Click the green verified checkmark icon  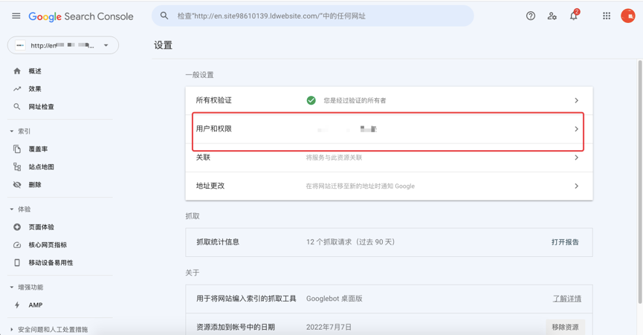pyautogui.click(x=311, y=100)
